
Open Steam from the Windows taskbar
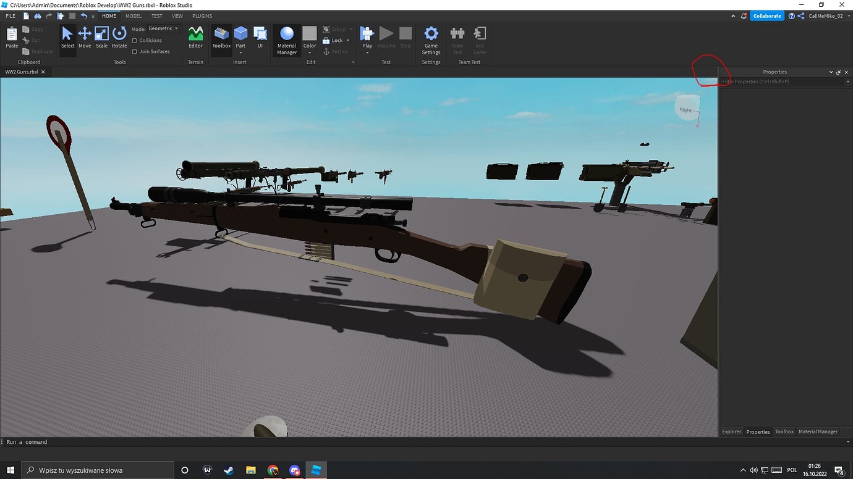coord(229,470)
